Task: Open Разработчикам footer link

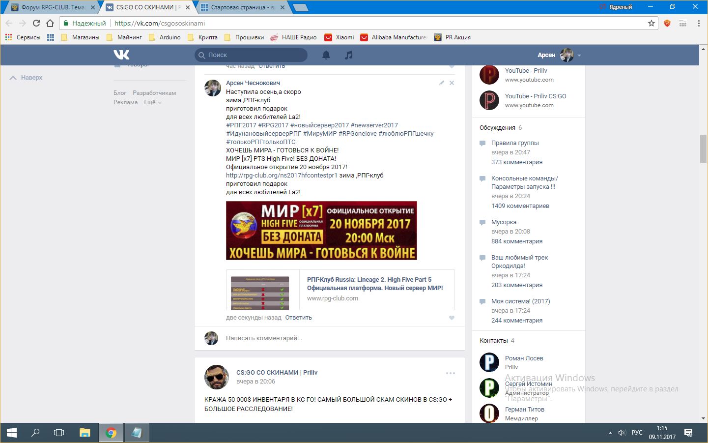Action: point(154,93)
